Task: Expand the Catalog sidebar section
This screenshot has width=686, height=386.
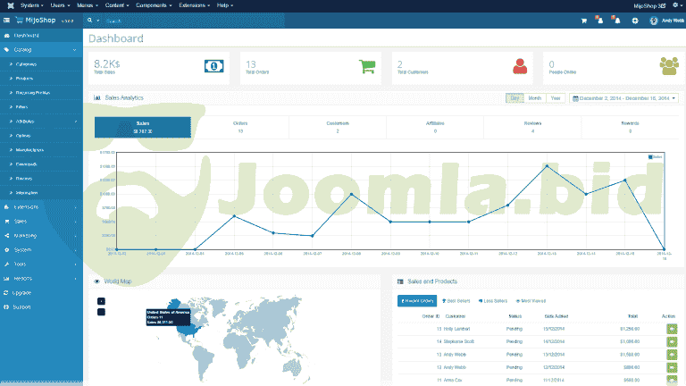Action: tap(41, 50)
